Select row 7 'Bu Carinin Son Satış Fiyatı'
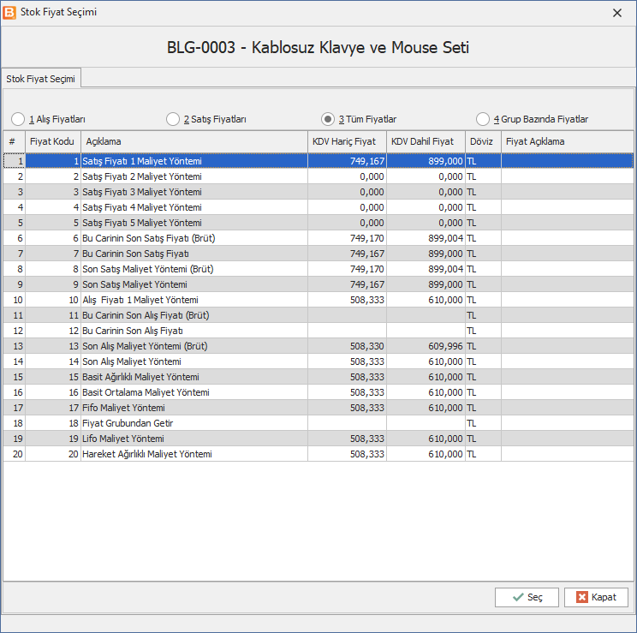Viewport: 637px width, 633px height. click(318, 254)
